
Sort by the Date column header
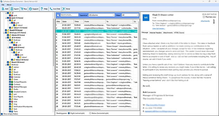pyautogui.click(x=68, y=21)
